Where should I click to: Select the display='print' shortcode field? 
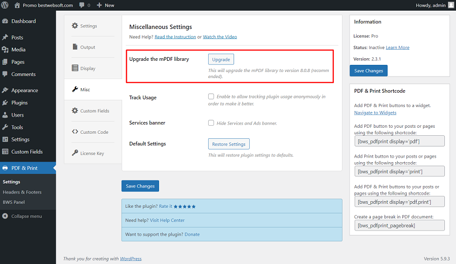tap(400, 171)
